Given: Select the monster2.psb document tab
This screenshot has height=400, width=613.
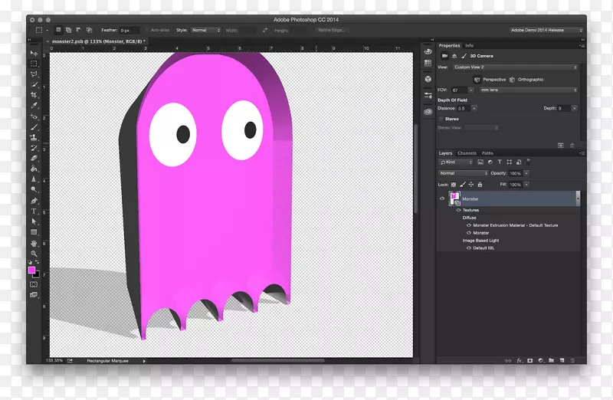Looking at the screenshot, I should click(98, 41).
